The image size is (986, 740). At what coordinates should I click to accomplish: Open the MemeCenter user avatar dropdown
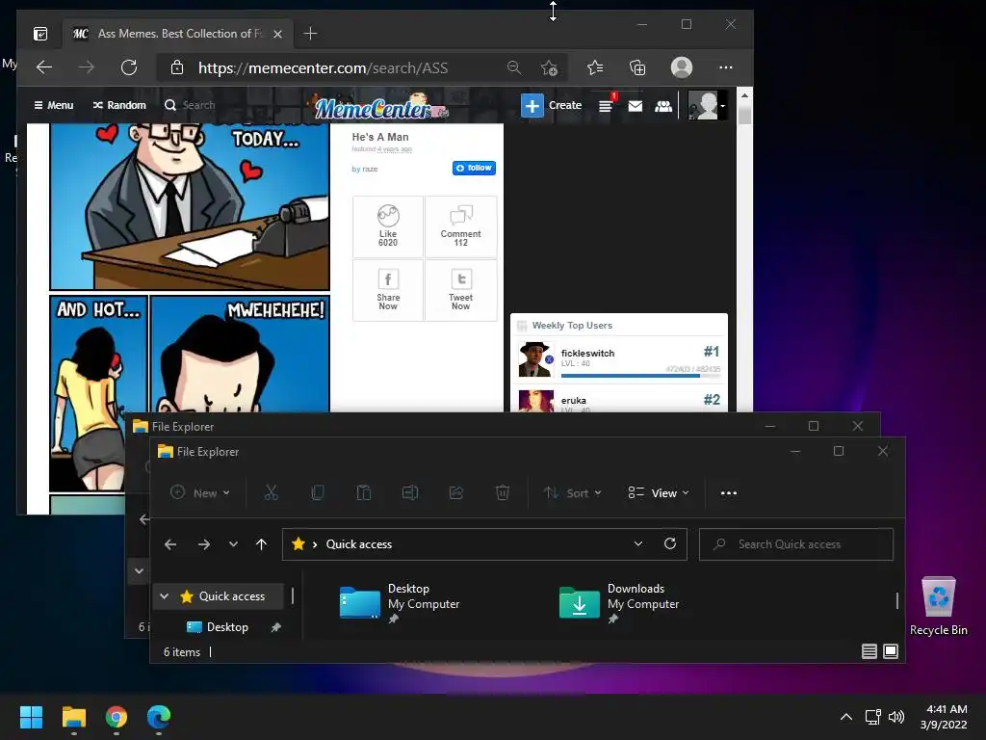(x=707, y=105)
